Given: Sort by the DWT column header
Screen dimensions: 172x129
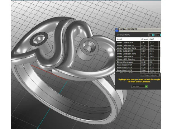Looking at the screenshot, I should [153, 39].
